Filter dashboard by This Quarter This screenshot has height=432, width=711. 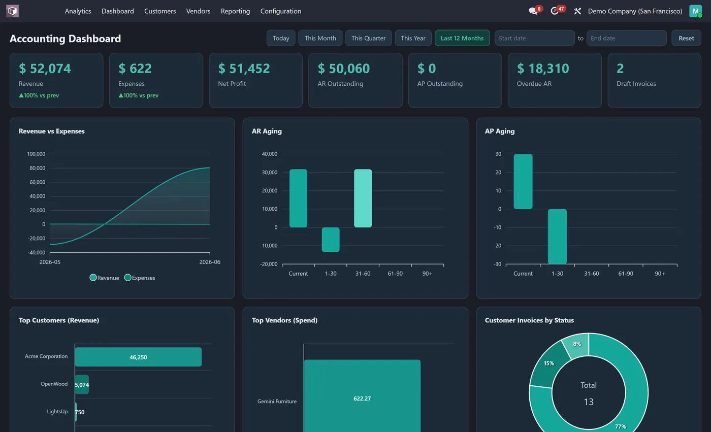click(x=368, y=38)
